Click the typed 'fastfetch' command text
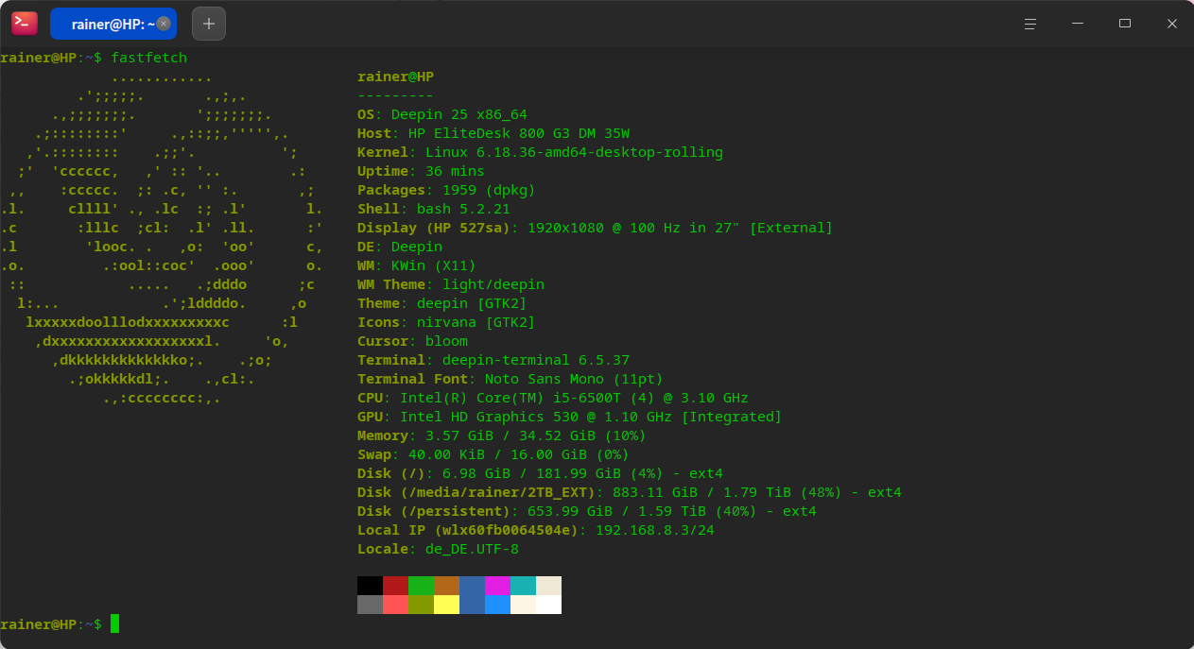The height and width of the screenshot is (649, 1194). click(149, 58)
